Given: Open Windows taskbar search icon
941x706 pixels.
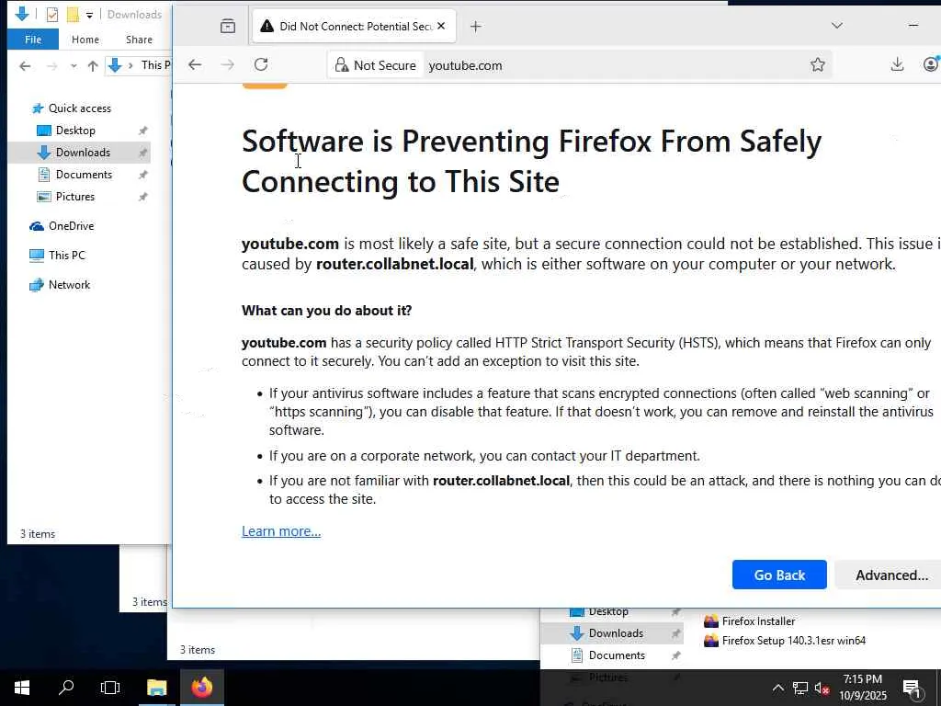Looking at the screenshot, I should point(66,688).
